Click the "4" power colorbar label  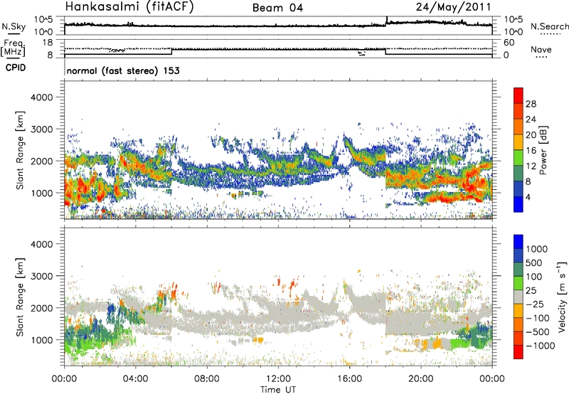pyautogui.click(x=528, y=197)
